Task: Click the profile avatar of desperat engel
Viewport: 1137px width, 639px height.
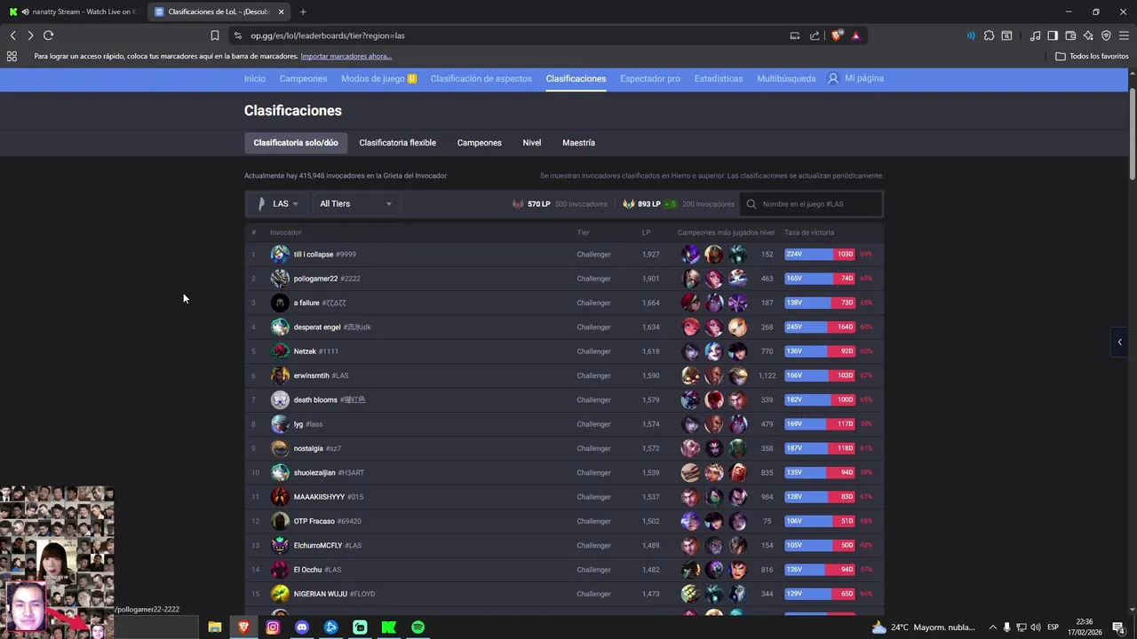Action: [280, 327]
